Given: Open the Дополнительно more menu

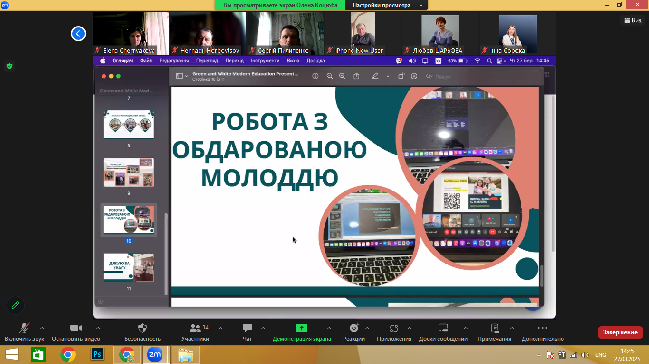Looking at the screenshot, I should 542,328.
